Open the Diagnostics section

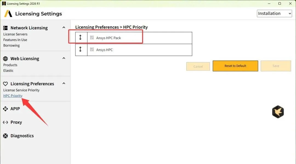22,136
